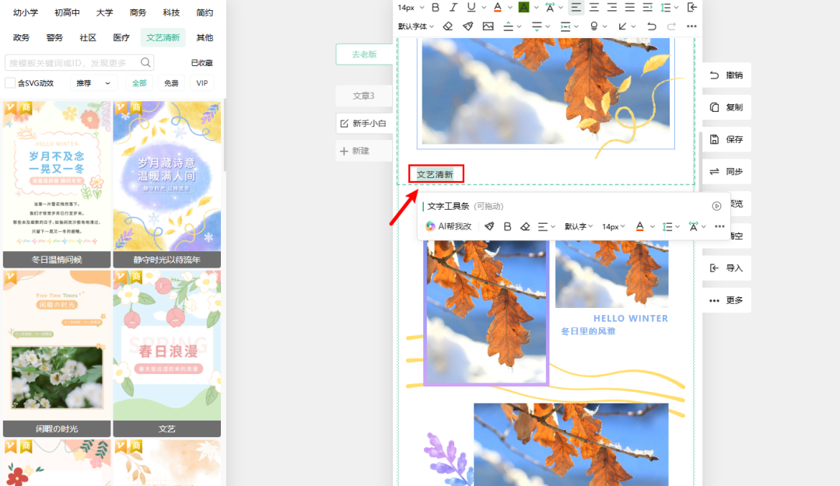Enable the 含SVG动效 checkbox

click(x=10, y=83)
